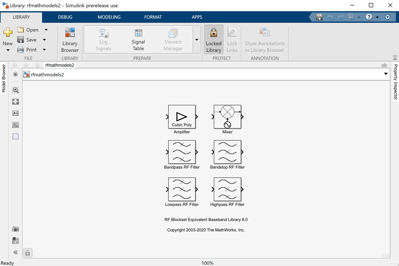Open the Library Browser
The width and height of the screenshot is (399, 266).
(x=70, y=39)
